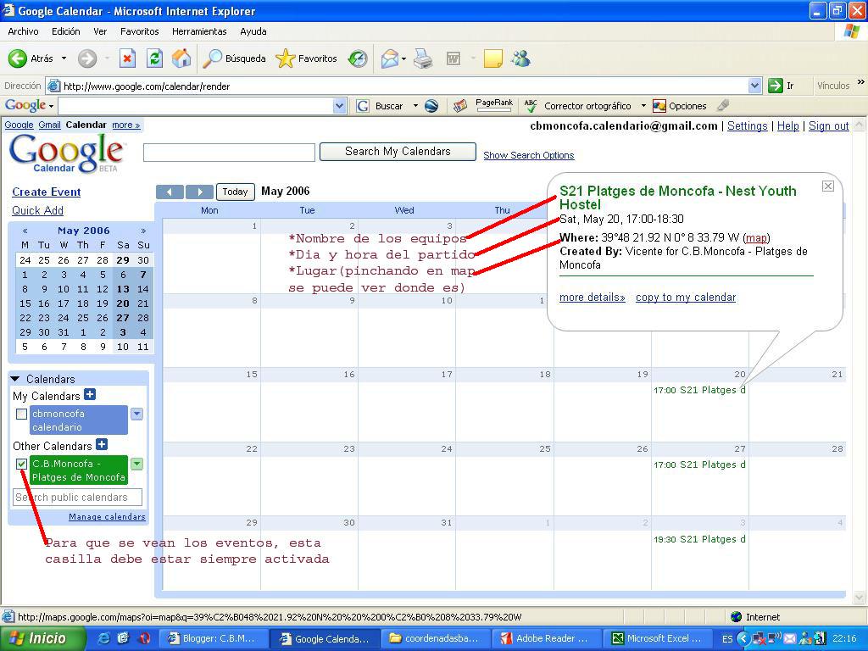Click the Google toolbar globe icon

pos(431,106)
